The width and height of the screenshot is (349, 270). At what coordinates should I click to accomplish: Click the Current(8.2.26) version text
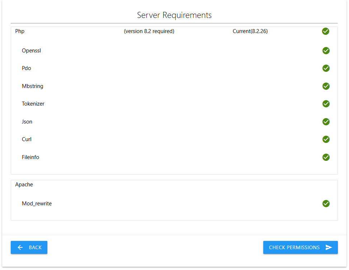pos(250,31)
